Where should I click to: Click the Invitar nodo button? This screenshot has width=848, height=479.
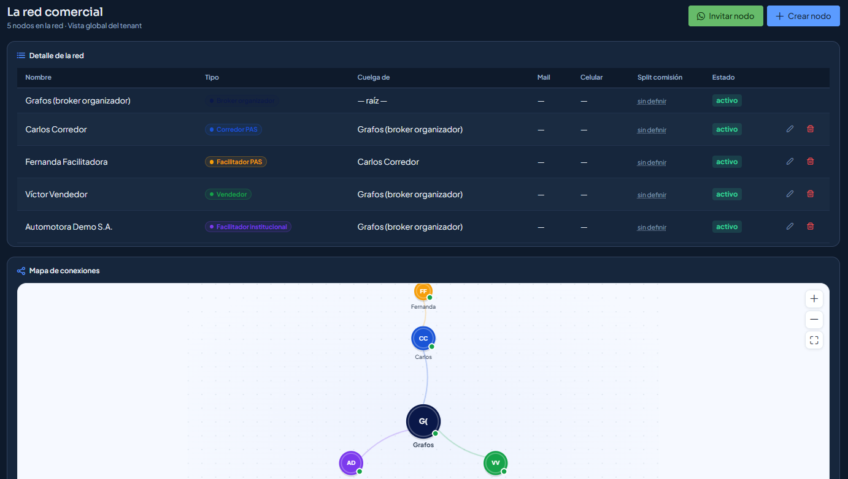click(x=726, y=16)
